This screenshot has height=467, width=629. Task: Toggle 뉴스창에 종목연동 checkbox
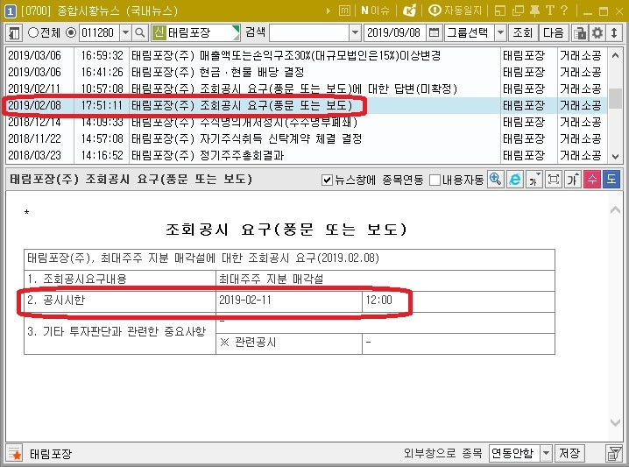point(328,180)
